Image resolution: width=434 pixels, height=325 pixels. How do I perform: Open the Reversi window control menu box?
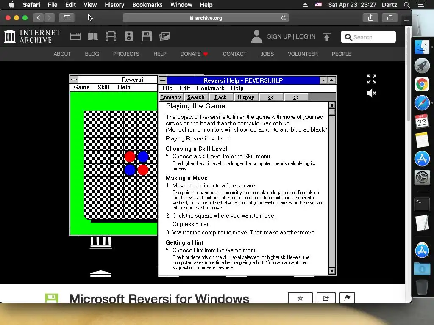tap(74, 80)
